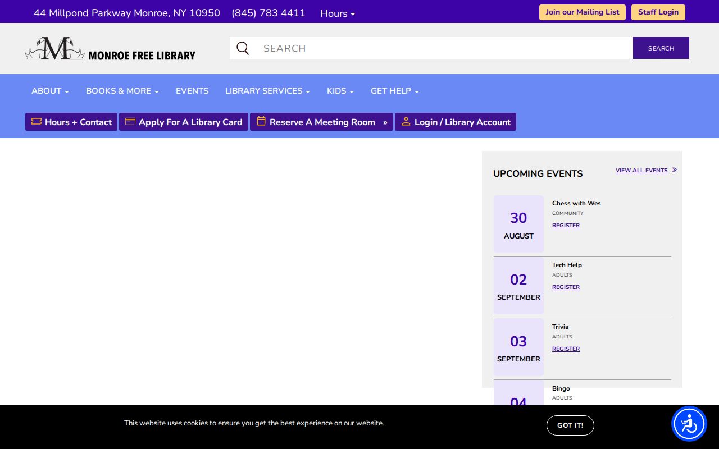Viewport: 719px width, 449px height.
Task: Select Reserve A Meeting Room
Action: click(321, 122)
